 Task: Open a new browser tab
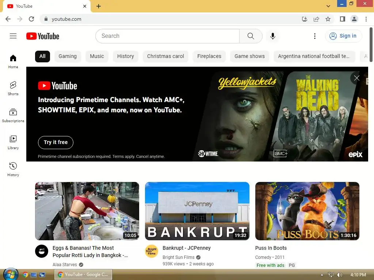(x=99, y=6)
